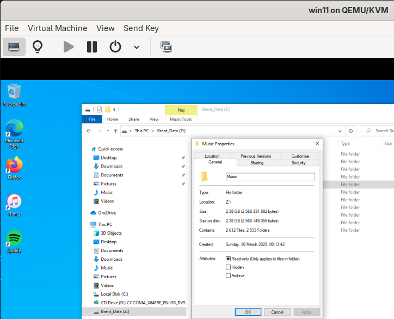Click the Play contextual tab header
Viewport: 394px width, 319px height.
tap(181, 110)
